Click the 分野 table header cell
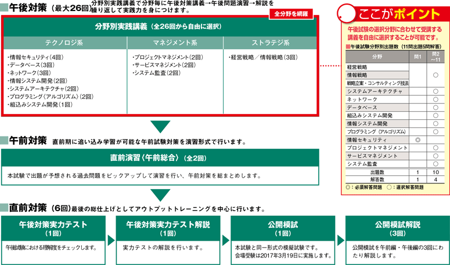Viewport: 450px width, 265px height. (x=377, y=56)
